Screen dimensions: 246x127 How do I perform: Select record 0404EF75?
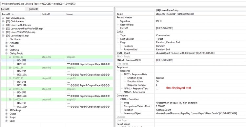[57, 71]
